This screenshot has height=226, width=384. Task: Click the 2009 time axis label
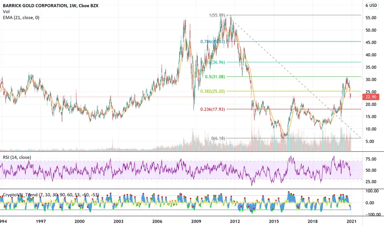pos(196,221)
